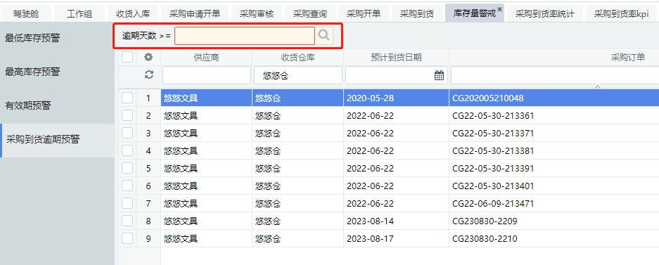This screenshot has width=659, height=265.
Task: Select 最低库存预警 in the sidebar
Action: (x=57, y=38)
